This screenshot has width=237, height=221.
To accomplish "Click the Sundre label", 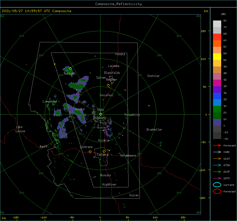I will coord(80,109).
